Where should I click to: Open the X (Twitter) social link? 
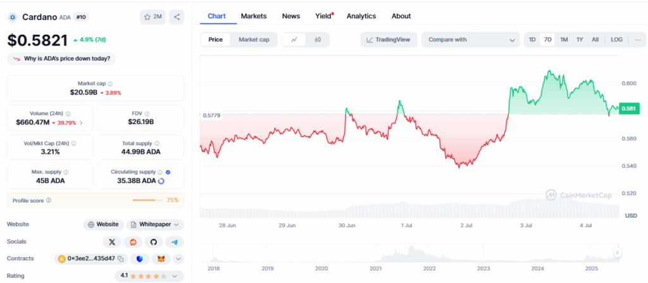[x=111, y=242]
